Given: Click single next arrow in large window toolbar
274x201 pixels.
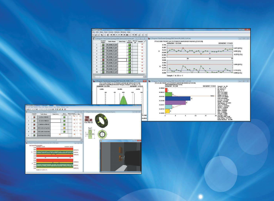Looking at the screenshot, I should [x=119, y=35].
